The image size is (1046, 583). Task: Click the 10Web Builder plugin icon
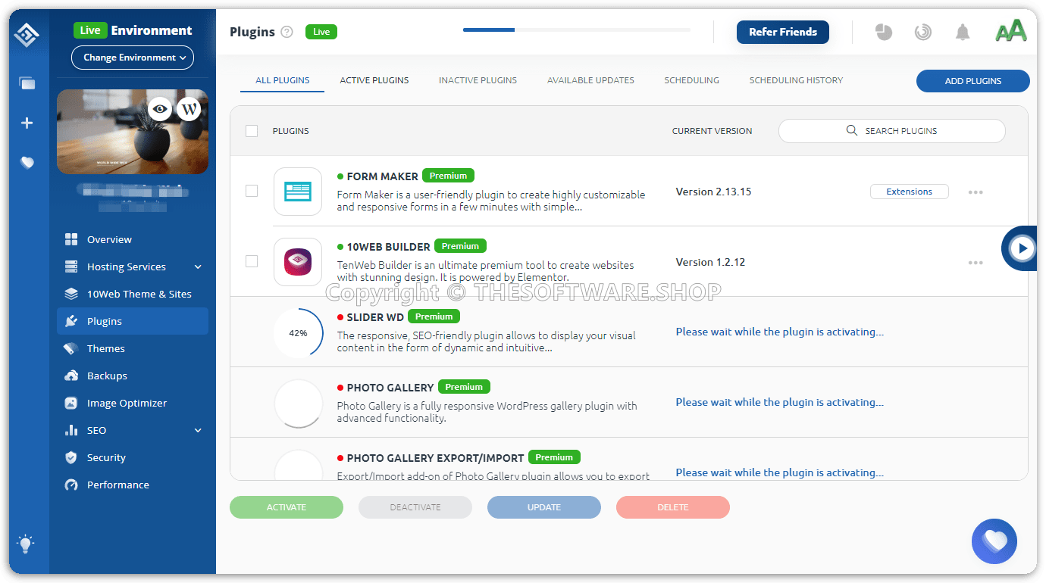pyautogui.click(x=298, y=262)
